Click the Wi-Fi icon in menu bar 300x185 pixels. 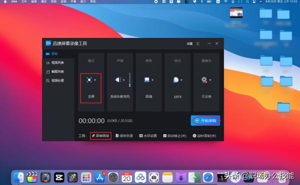pos(226,1)
